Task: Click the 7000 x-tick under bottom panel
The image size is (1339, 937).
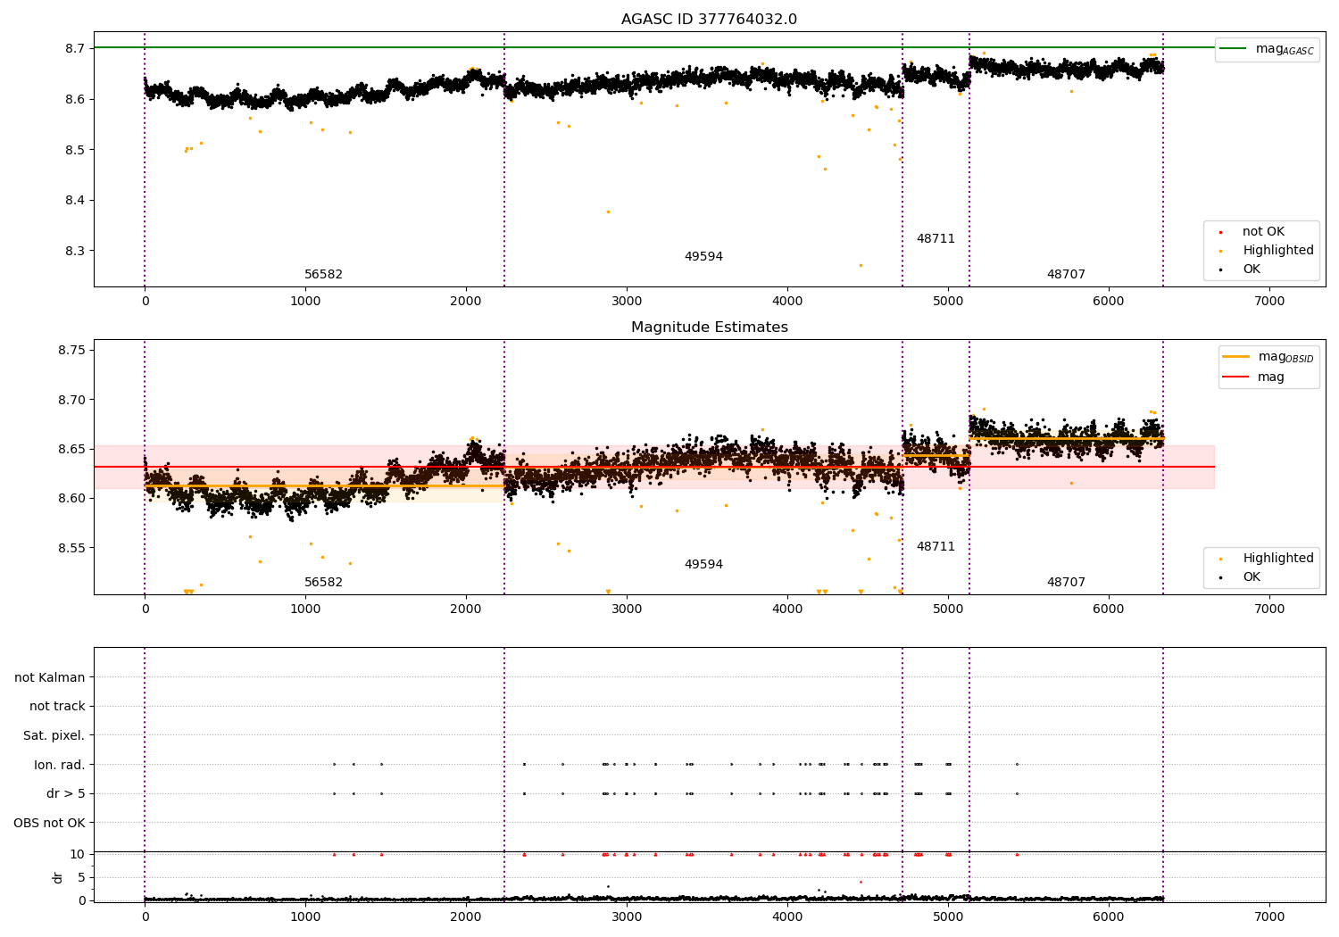Action: point(1269,917)
